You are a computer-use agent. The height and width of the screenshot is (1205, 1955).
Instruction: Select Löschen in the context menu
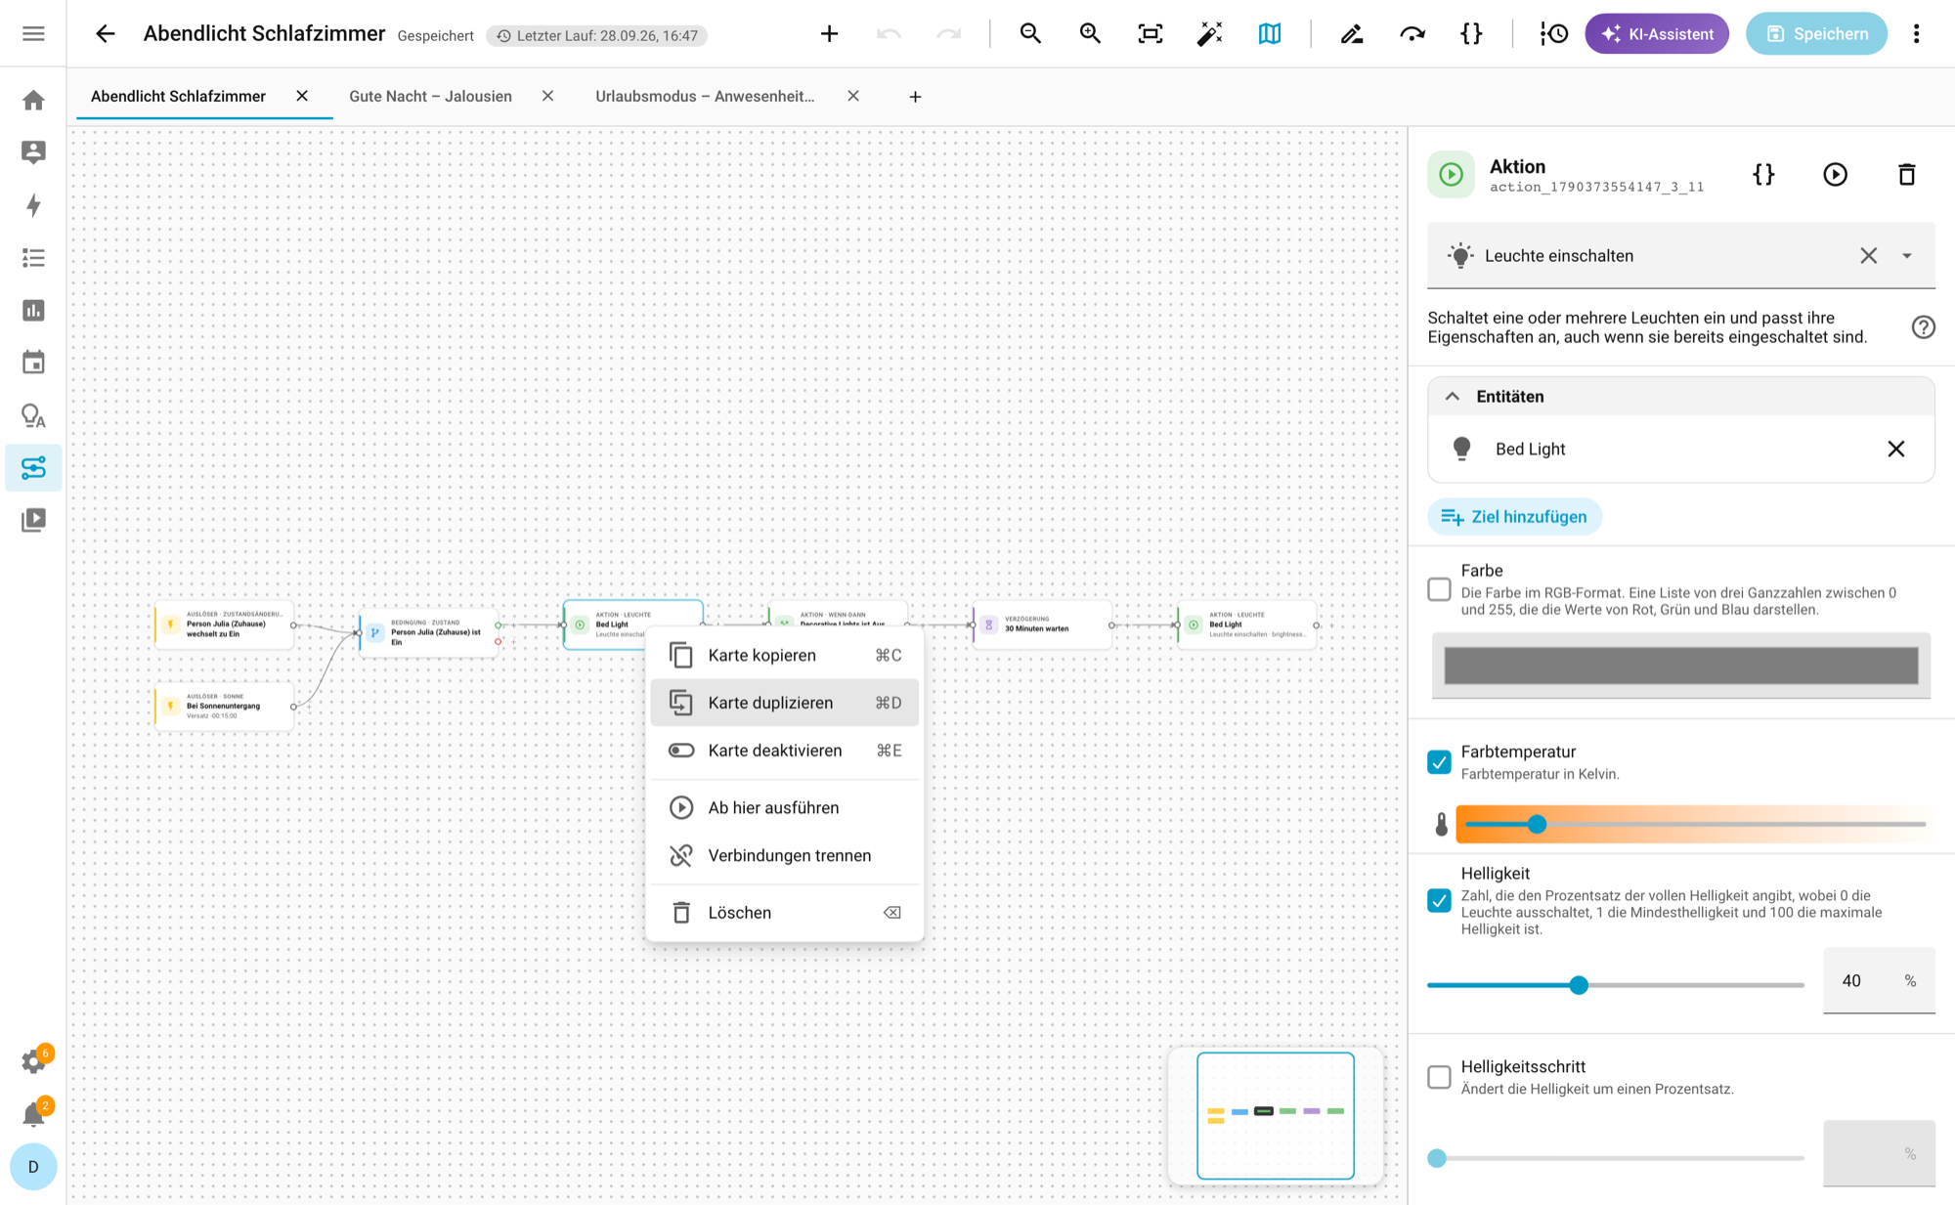pyautogui.click(x=784, y=912)
